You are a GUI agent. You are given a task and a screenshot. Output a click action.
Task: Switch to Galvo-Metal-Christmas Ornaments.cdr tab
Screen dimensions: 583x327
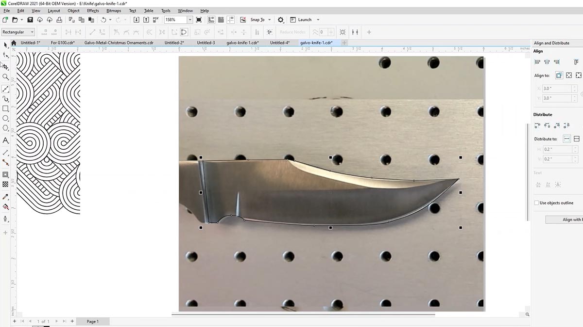click(x=119, y=43)
